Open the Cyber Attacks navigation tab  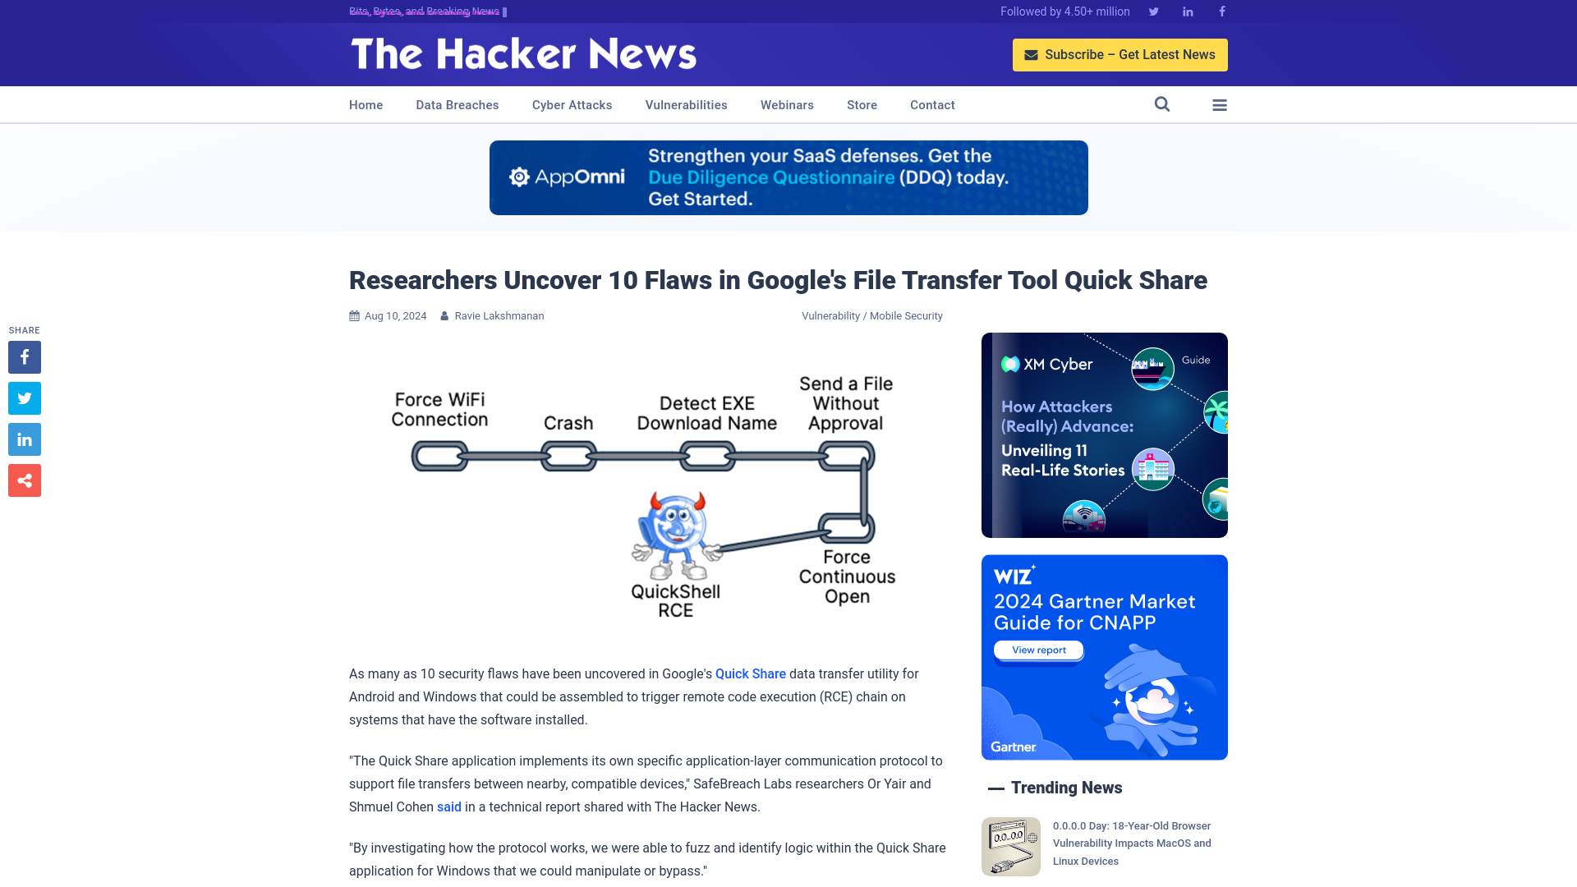(x=571, y=104)
